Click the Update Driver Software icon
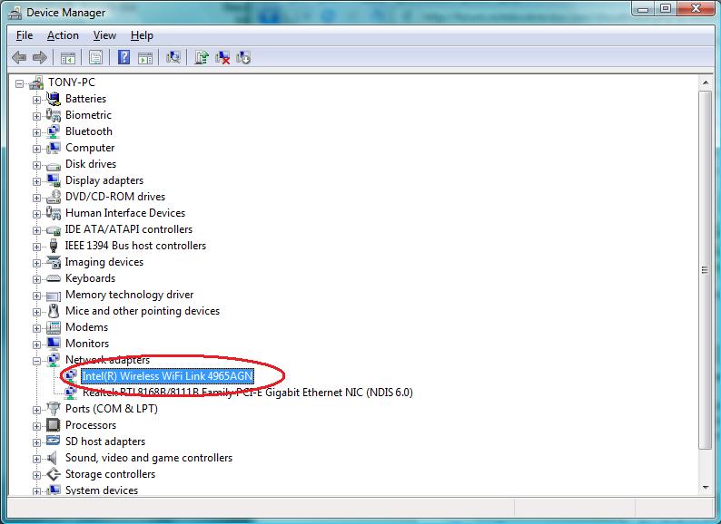Image resolution: width=721 pixels, height=524 pixels. point(202,57)
